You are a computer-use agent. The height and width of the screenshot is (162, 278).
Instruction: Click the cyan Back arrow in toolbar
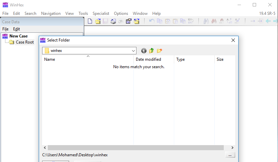pos(268,21)
